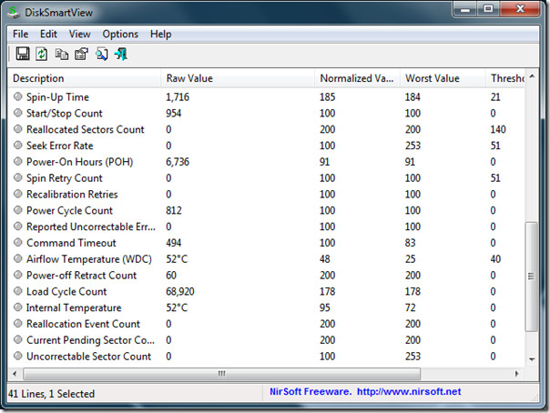Viewport: 550px width, 413px height.
Task: Click the Exit toolbar icon
Action: tap(121, 55)
